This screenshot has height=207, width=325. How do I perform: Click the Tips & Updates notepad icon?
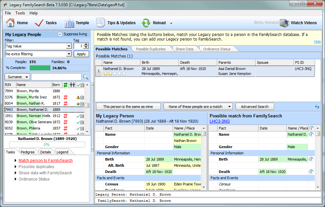pyautogui.click(x=101, y=23)
